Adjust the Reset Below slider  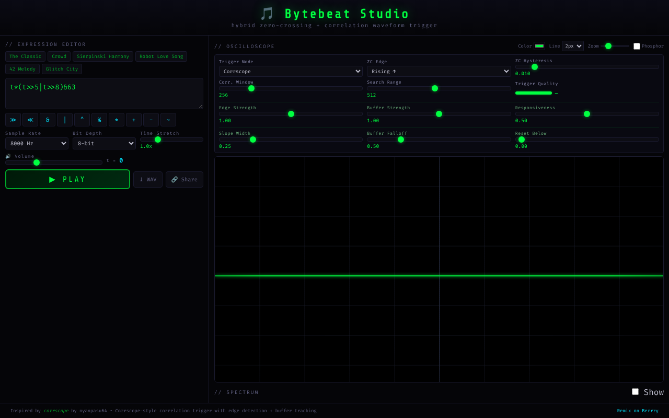[x=587, y=140]
